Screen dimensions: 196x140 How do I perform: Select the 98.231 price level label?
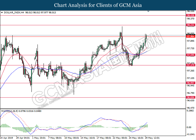point(190,25)
